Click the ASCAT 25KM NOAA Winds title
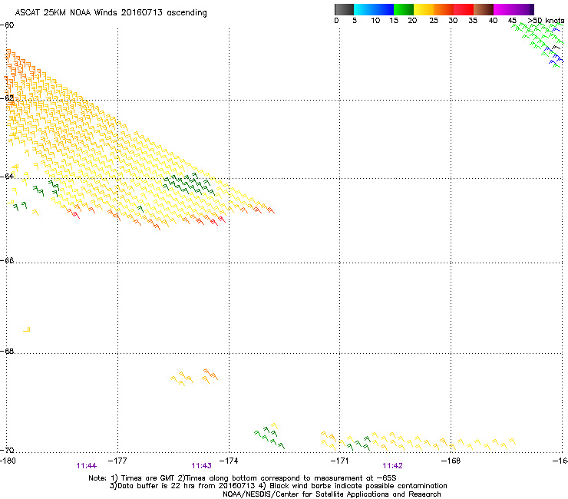The height and width of the screenshot is (499, 568). [111, 13]
